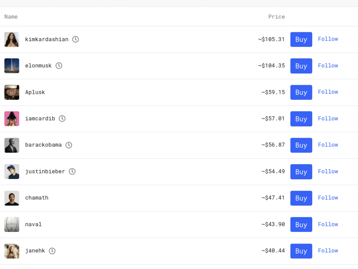
Task: Click the clock icon beside kimkardashian
Action: click(x=76, y=39)
